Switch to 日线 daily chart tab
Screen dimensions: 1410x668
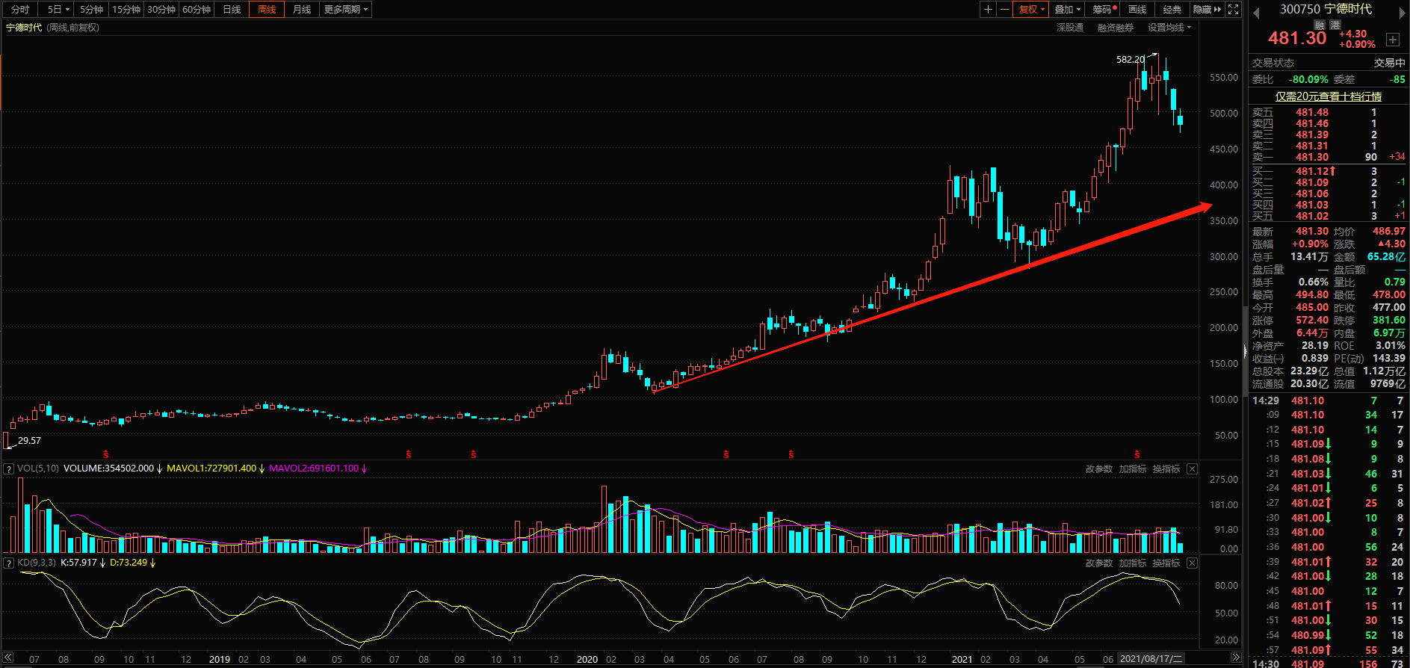click(x=232, y=10)
